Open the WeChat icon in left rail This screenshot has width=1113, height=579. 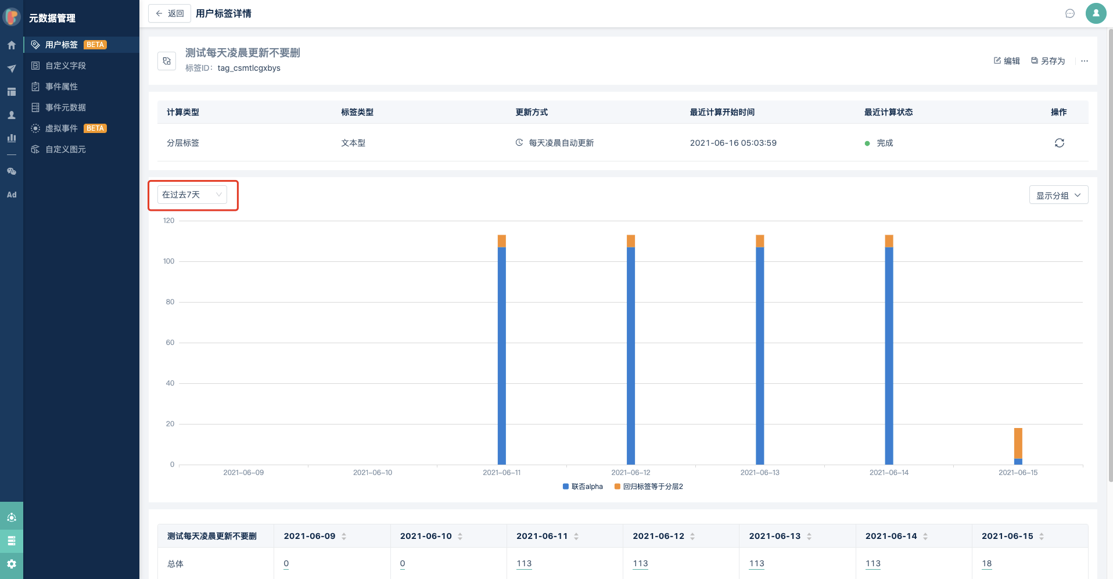(12, 171)
